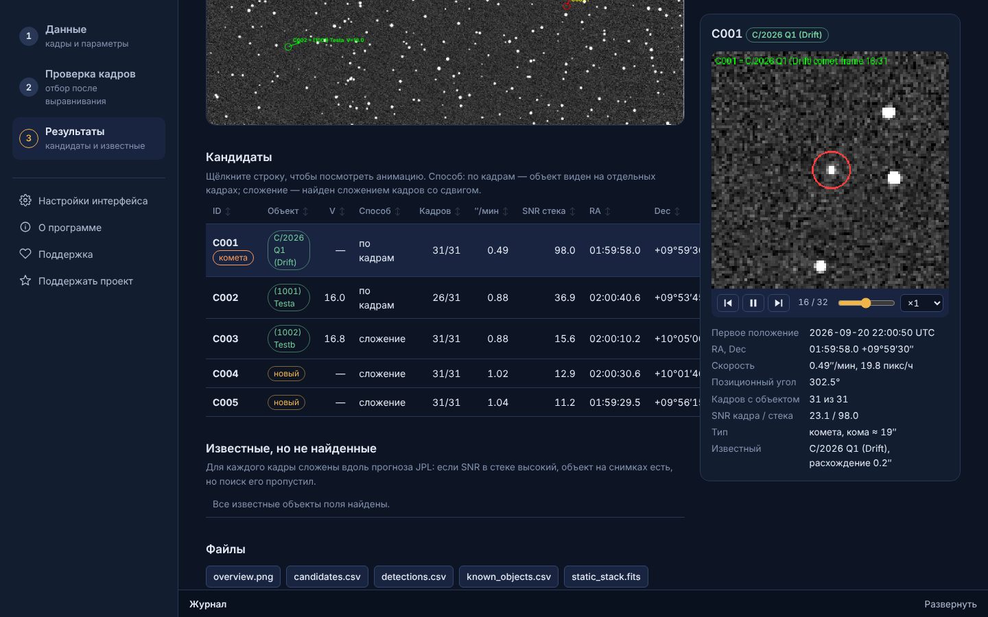Sort candidates by the ID column
Screen dimensions: 988x617
click(x=222, y=211)
